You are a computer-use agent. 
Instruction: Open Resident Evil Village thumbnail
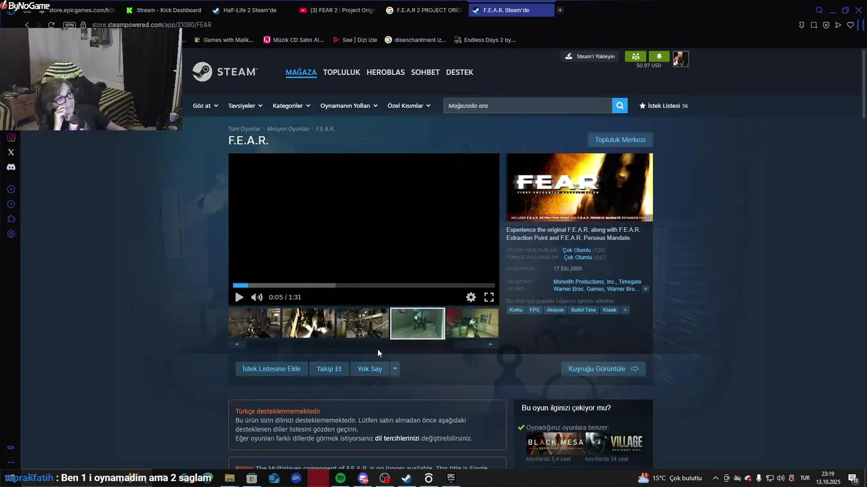pos(614,444)
